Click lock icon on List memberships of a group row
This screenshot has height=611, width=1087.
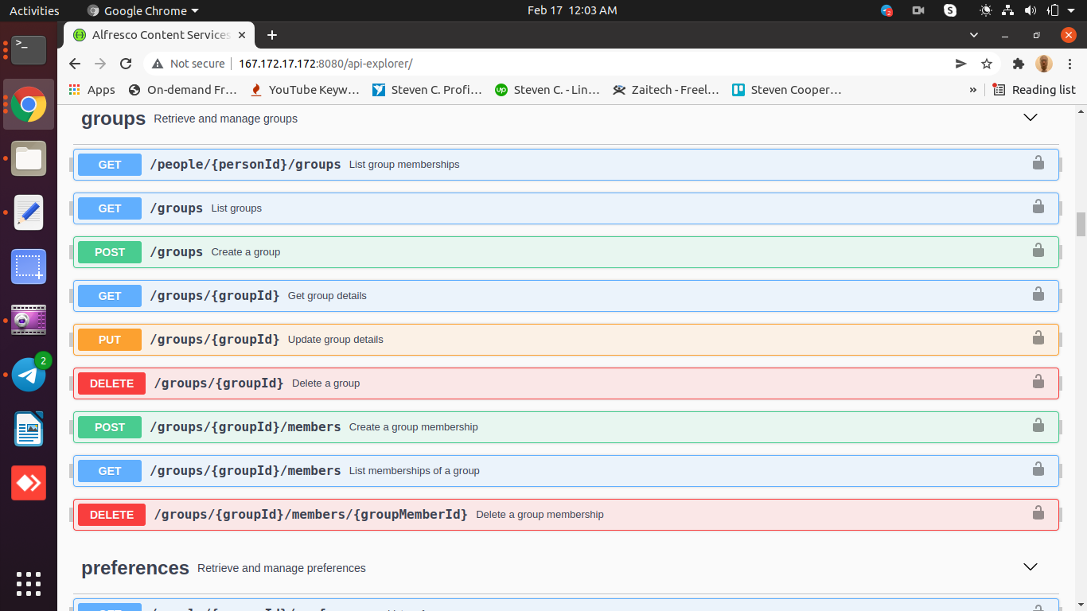pos(1038,469)
